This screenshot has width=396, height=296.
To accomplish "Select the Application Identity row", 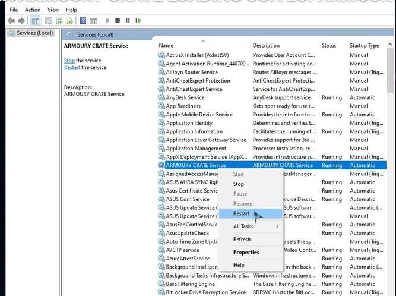I will coord(271,123).
